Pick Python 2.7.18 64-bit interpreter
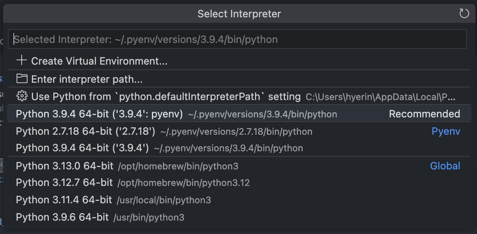The height and width of the screenshot is (234, 477). (85, 132)
